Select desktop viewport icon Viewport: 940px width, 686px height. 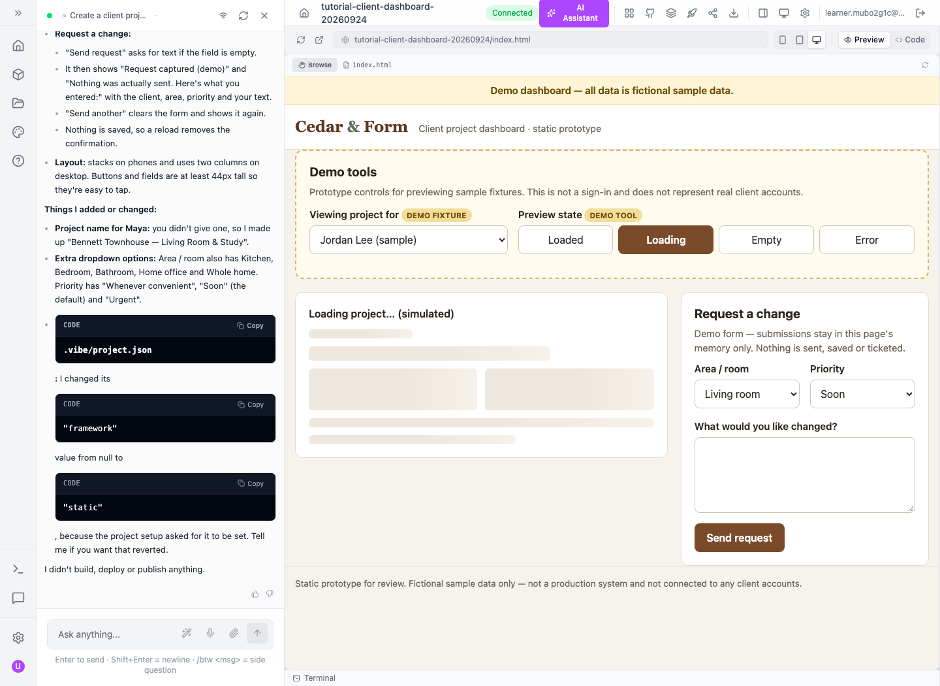(x=817, y=40)
